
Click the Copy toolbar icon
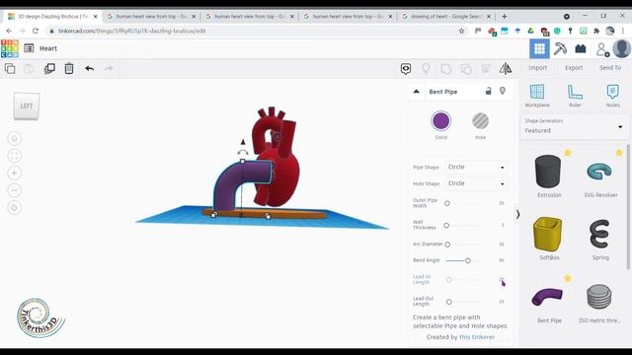[x=10, y=68]
